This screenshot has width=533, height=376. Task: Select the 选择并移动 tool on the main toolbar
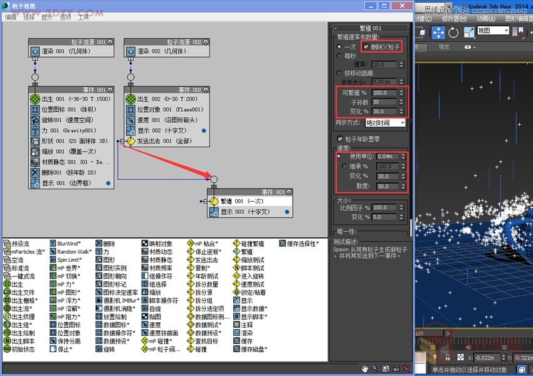[438, 33]
